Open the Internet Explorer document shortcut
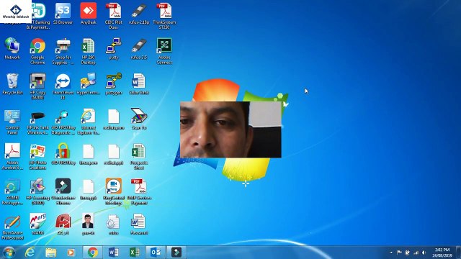 88,122
